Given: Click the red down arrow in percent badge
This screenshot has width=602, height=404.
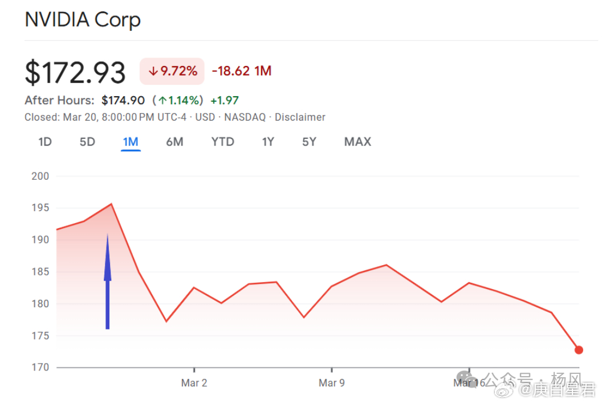Looking at the screenshot, I should point(153,72).
